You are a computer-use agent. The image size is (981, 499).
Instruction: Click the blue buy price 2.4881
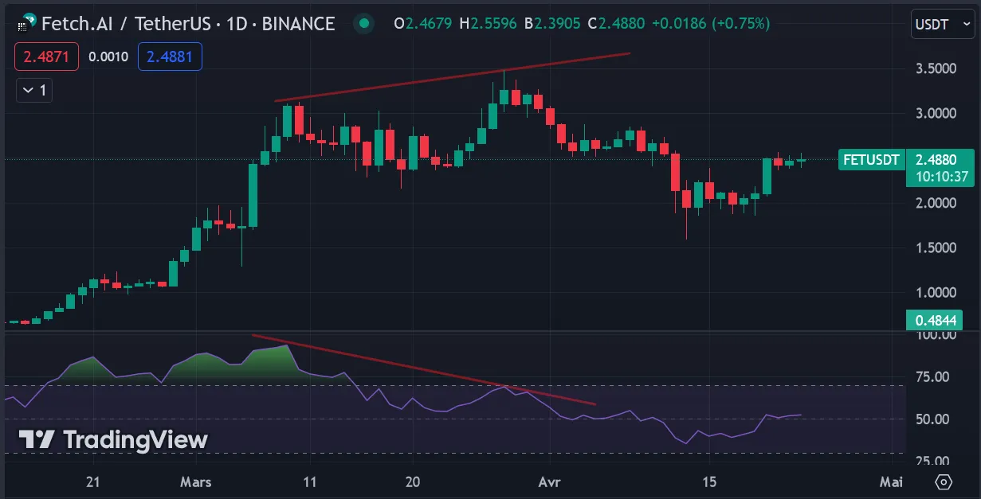170,57
